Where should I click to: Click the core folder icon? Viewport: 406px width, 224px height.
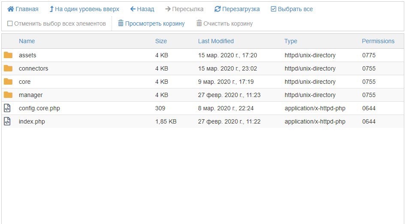click(x=8, y=82)
